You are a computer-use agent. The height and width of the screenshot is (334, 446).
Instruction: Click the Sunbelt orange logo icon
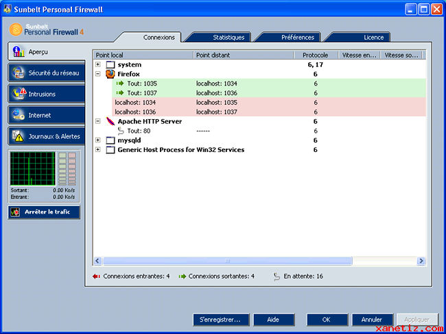pos(15,29)
